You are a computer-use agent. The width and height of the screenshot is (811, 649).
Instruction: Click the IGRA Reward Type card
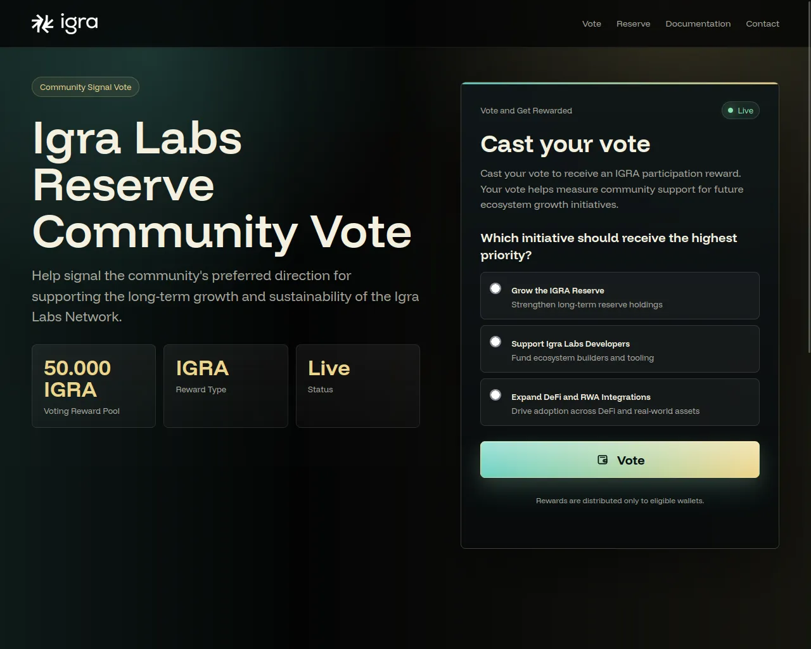[x=226, y=386]
